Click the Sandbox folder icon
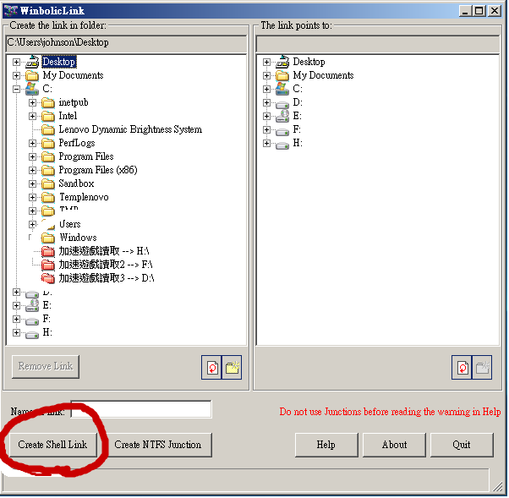Screen dimensions: 509x498 click(48, 184)
